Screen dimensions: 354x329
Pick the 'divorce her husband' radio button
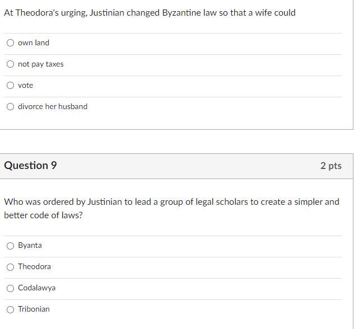coord(10,106)
